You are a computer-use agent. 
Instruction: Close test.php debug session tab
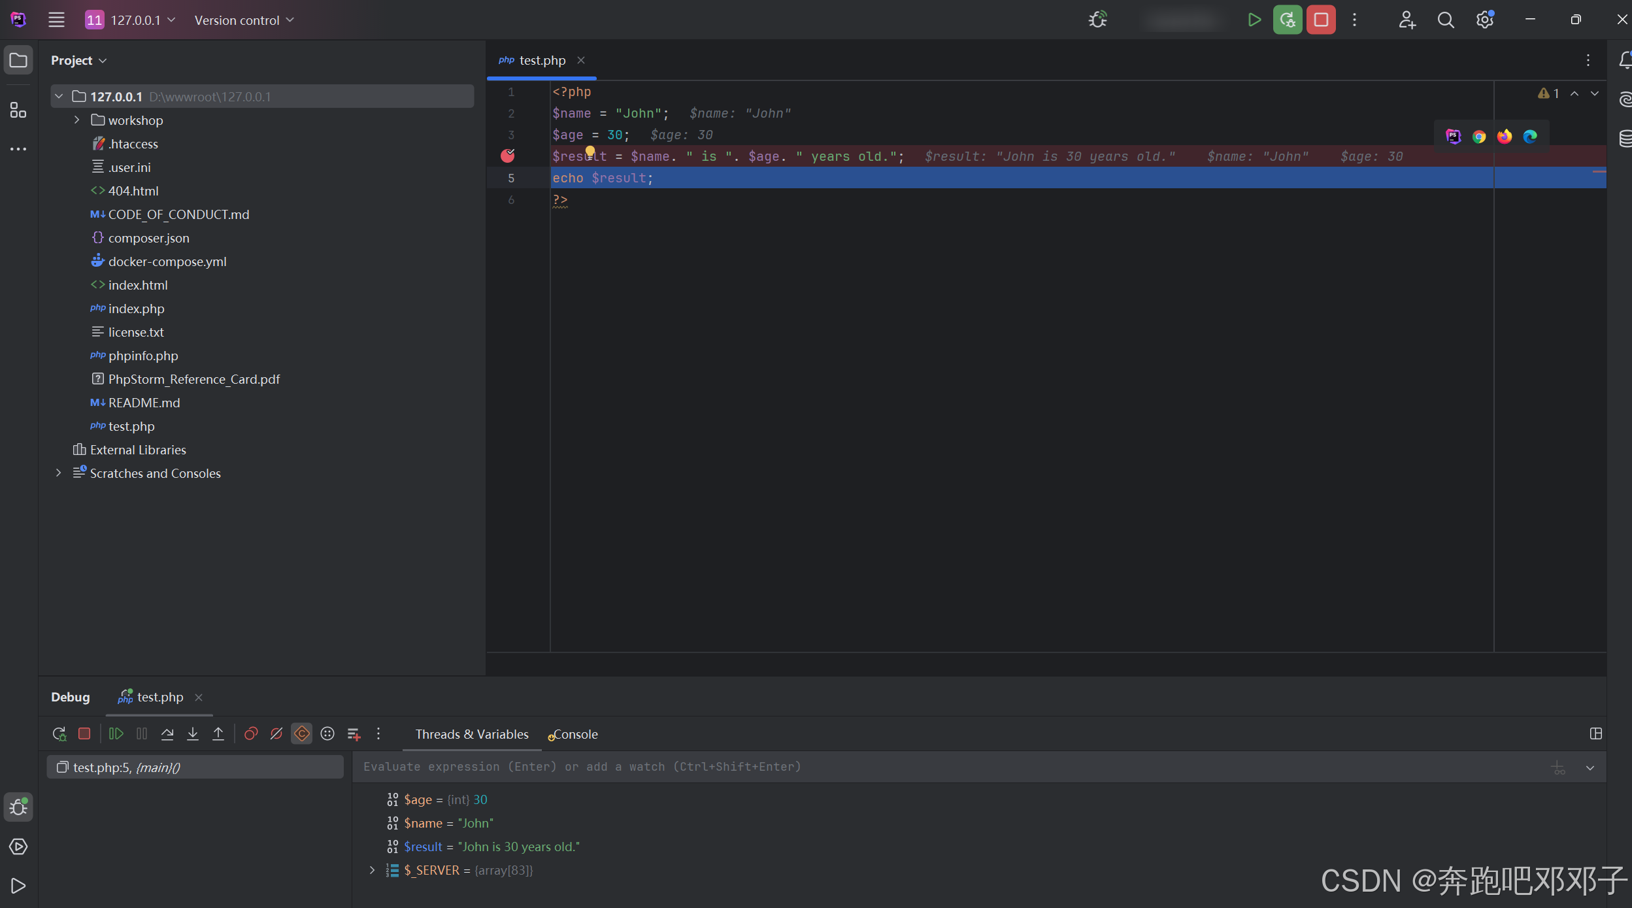click(x=199, y=698)
